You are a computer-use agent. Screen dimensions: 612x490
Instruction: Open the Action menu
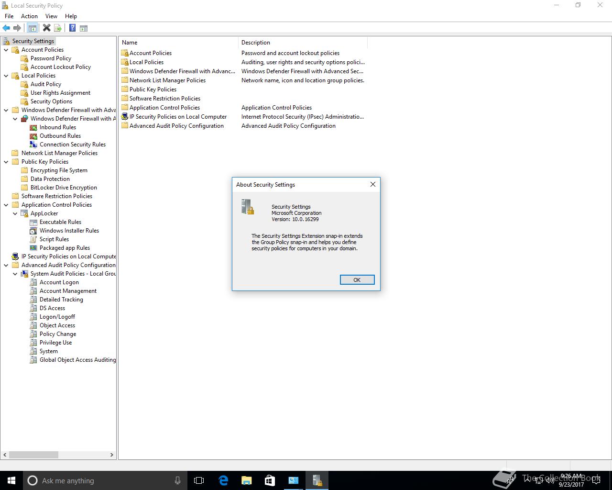point(29,16)
